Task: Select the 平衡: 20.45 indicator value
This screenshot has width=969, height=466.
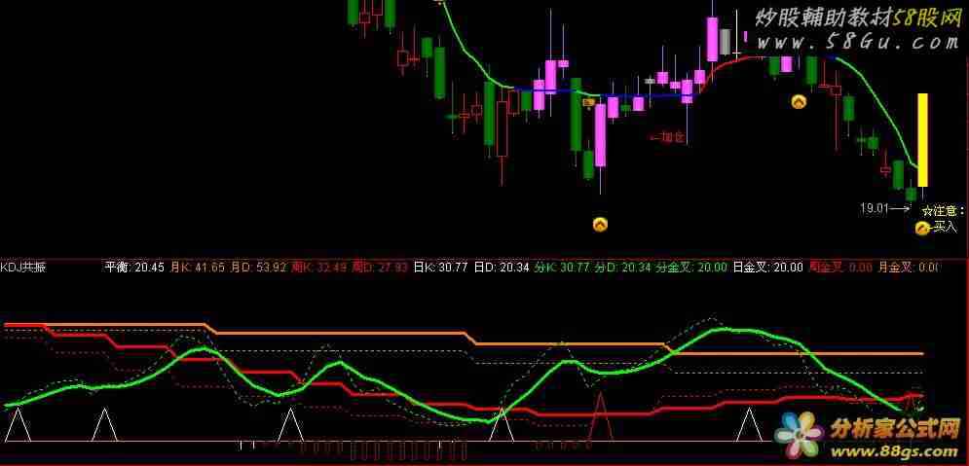Action: click(x=134, y=267)
